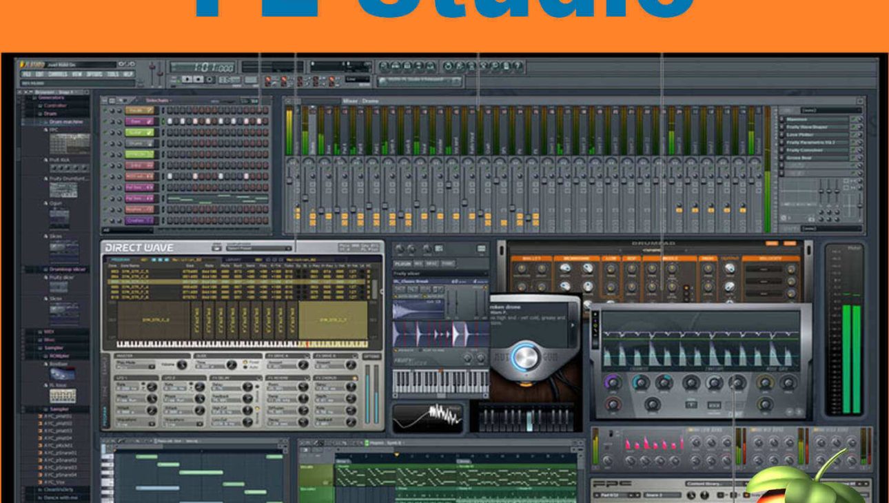Expand the Drumloop slicer folder in Browser
This screenshot has height=503, width=889.
coord(68,269)
